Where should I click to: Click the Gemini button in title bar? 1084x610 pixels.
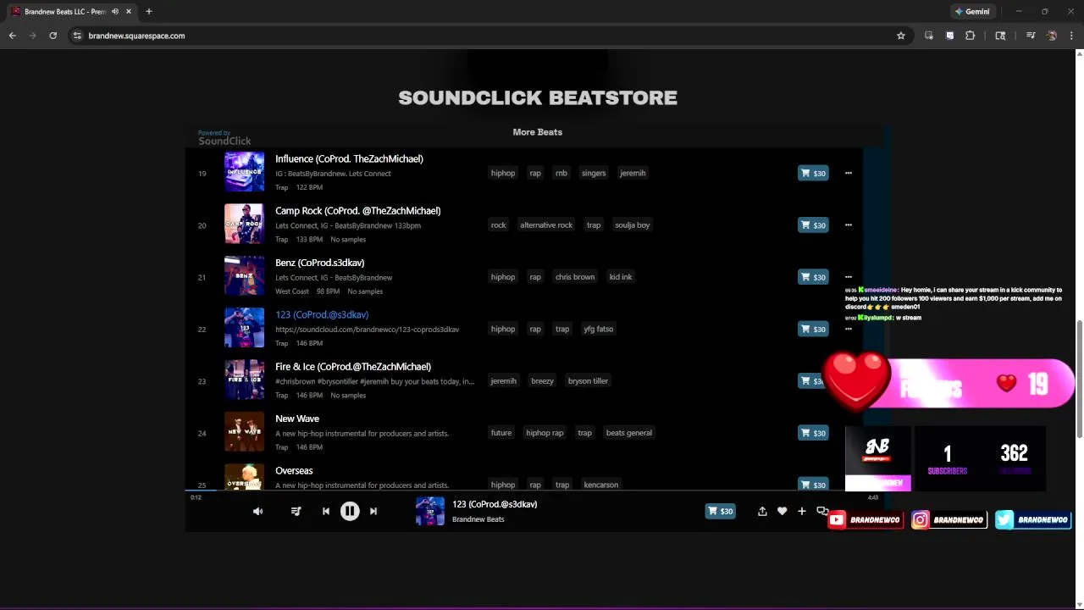click(x=972, y=12)
